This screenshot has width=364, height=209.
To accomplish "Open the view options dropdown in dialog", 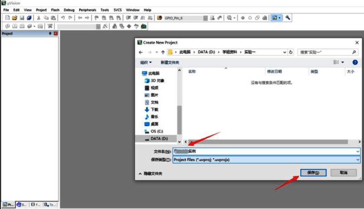I will click(x=343, y=62).
